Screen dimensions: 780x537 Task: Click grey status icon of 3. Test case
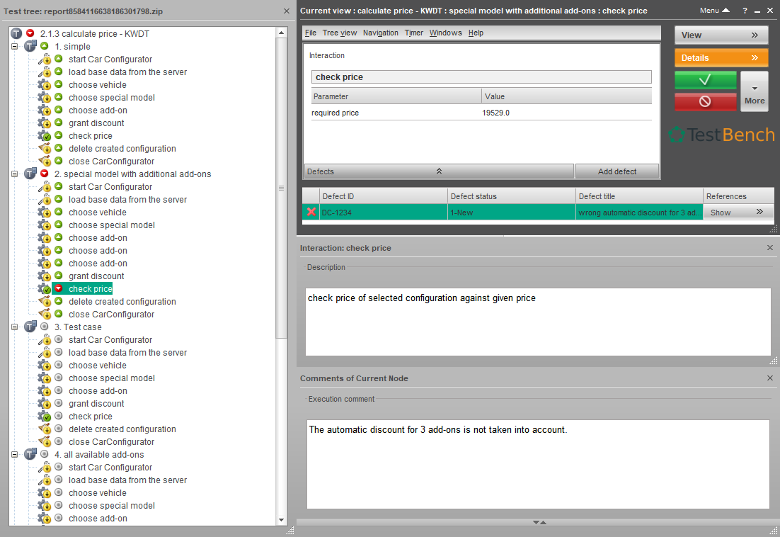pos(45,327)
